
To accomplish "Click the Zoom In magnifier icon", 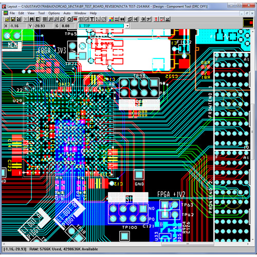I will (x=50, y=20).
